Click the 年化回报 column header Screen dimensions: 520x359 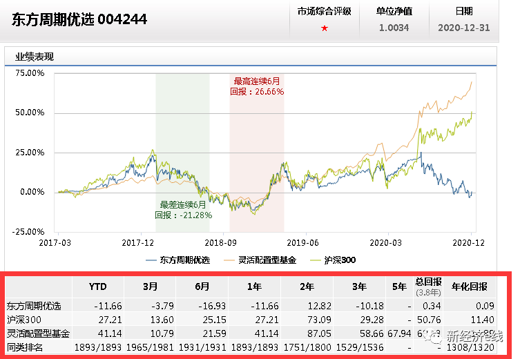(x=470, y=287)
